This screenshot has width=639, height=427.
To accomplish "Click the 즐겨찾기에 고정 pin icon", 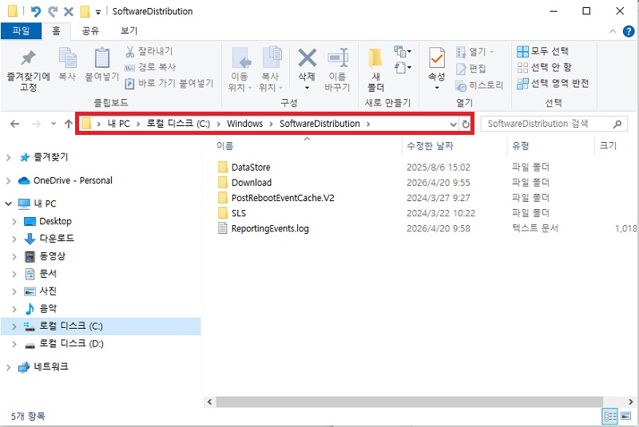I will coord(28,57).
